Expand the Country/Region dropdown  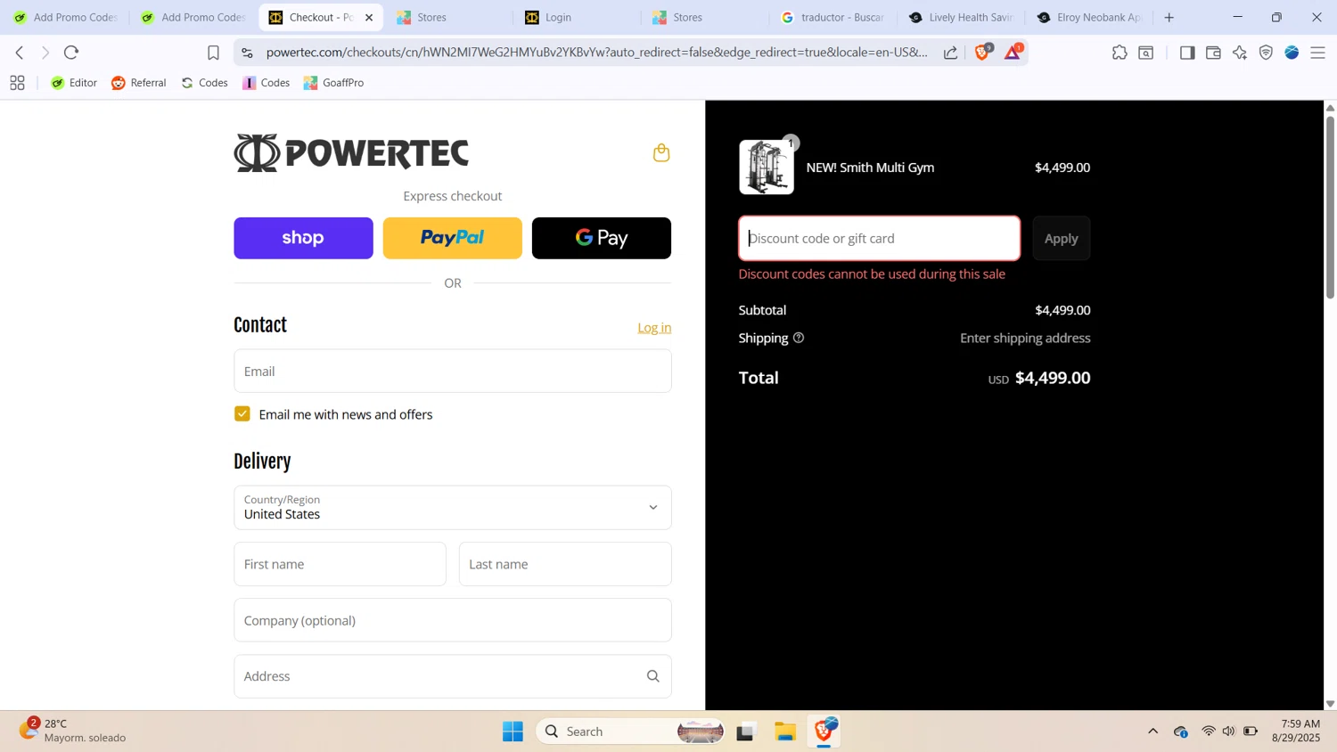(x=452, y=508)
